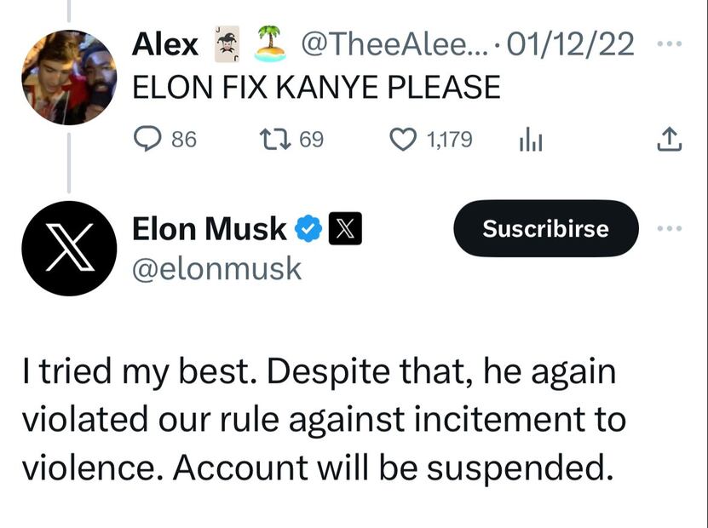Click Elon Musk's blue verified badge
This screenshot has width=708, height=528.
[308, 228]
